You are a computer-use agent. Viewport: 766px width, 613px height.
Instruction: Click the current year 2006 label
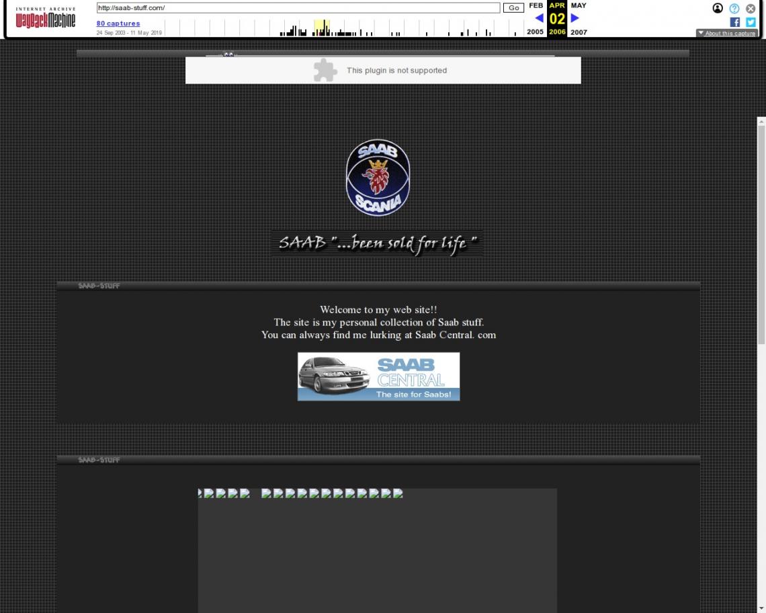[557, 32]
